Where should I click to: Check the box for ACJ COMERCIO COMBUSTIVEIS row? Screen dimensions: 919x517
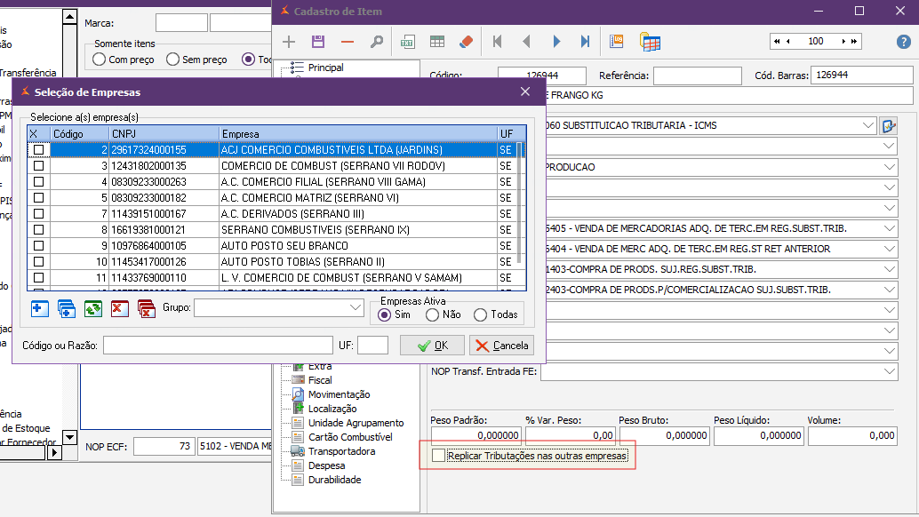point(38,150)
